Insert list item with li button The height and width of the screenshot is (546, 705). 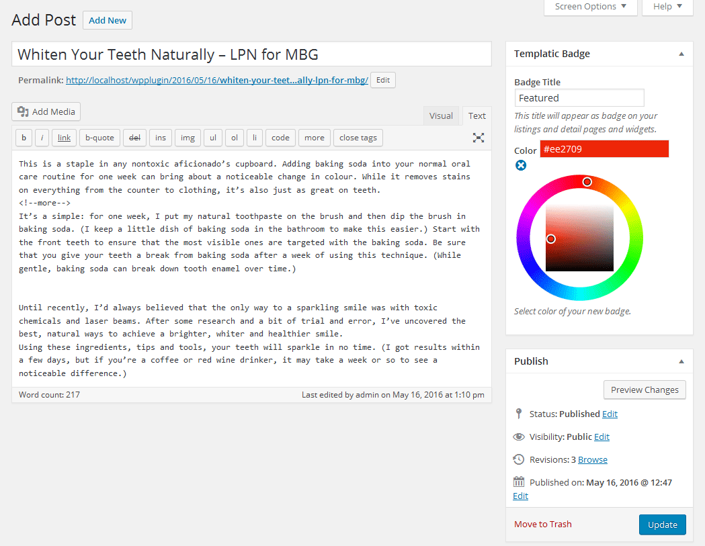tap(255, 138)
